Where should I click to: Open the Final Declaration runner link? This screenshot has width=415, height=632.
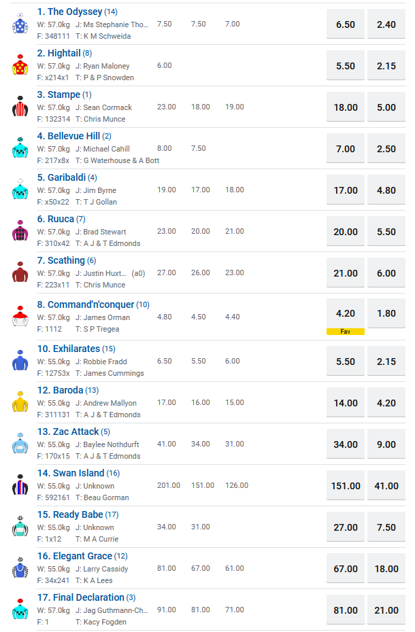tap(80, 597)
